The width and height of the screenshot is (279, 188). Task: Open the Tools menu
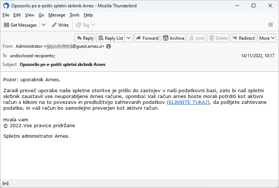point(74,15)
